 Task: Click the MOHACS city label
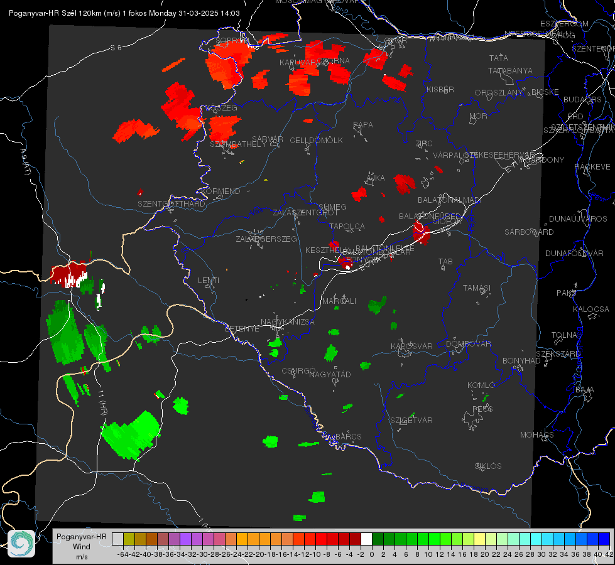(x=536, y=435)
